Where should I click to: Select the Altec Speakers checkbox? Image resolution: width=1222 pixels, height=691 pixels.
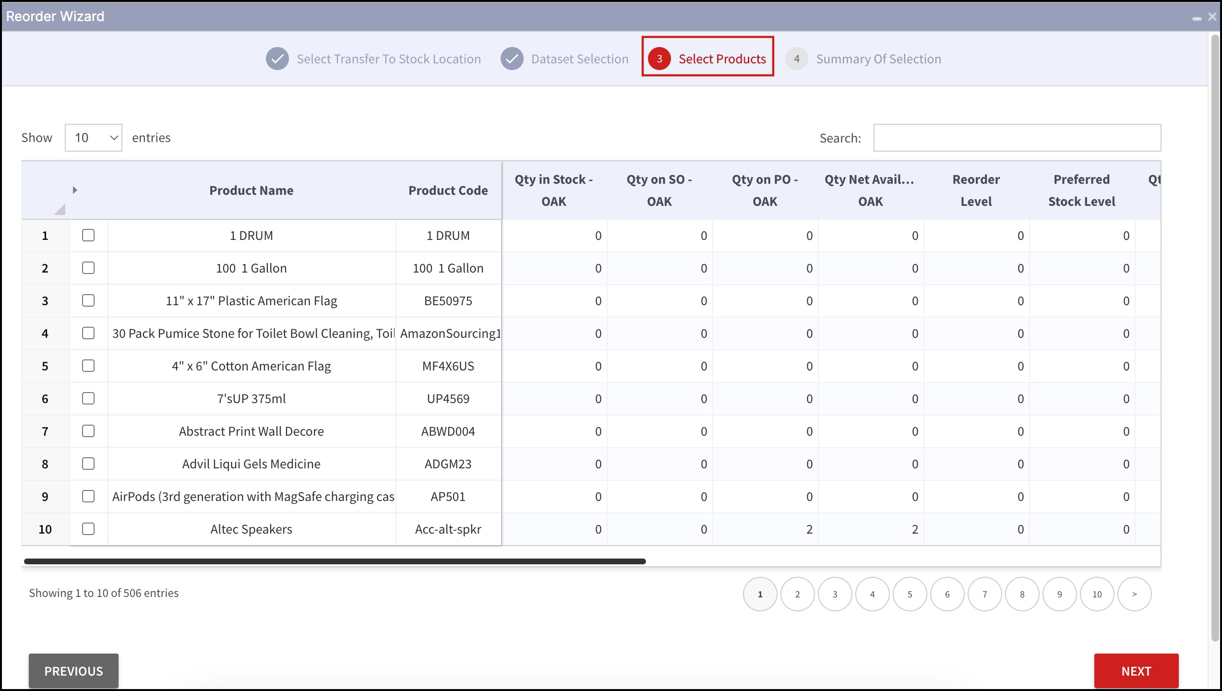click(x=88, y=529)
